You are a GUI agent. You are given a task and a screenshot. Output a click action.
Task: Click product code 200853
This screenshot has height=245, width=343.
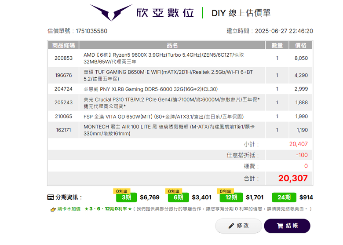tap(63, 58)
